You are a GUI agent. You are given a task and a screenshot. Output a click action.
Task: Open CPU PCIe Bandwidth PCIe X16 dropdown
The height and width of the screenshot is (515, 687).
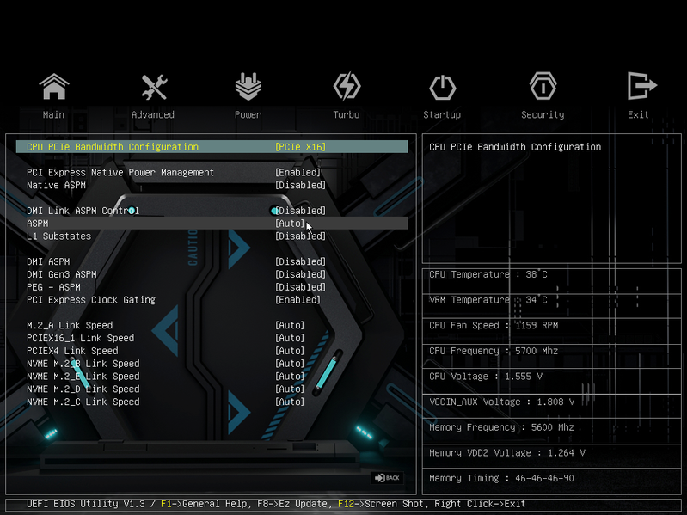pos(300,147)
